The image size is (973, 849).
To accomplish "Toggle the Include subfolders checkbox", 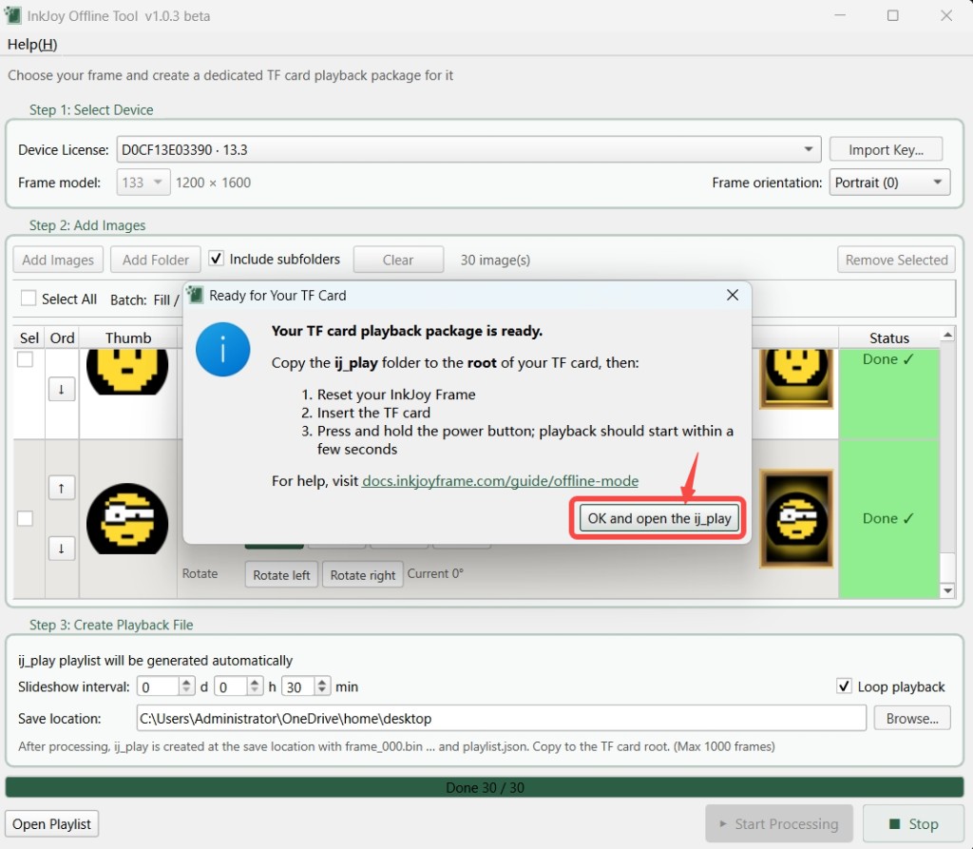I will (216, 259).
